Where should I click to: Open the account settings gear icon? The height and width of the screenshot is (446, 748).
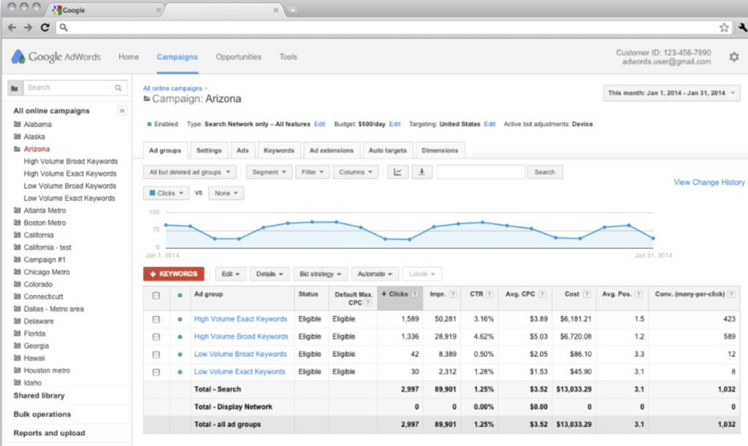click(x=733, y=57)
